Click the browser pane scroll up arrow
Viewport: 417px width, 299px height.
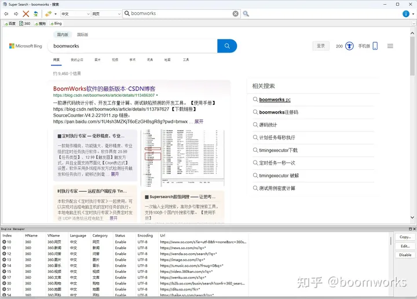(x=412, y=33)
